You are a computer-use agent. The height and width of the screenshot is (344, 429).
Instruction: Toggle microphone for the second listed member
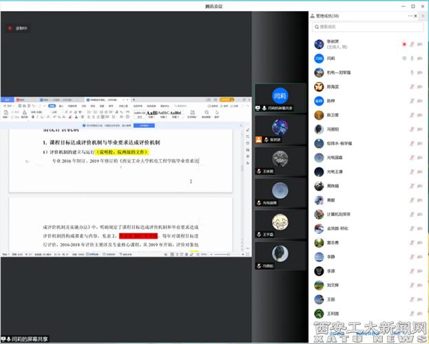pyautogui.click(x=412, y=58)
